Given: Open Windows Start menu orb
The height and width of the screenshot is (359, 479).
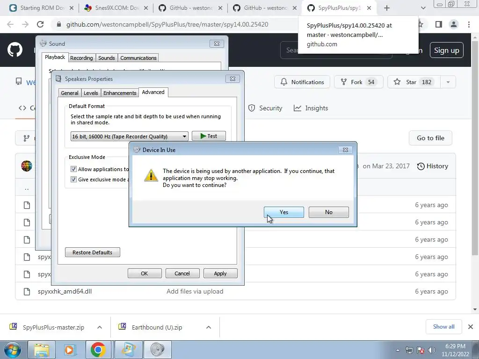Looking at the screenshot, I should coord(13,350).
